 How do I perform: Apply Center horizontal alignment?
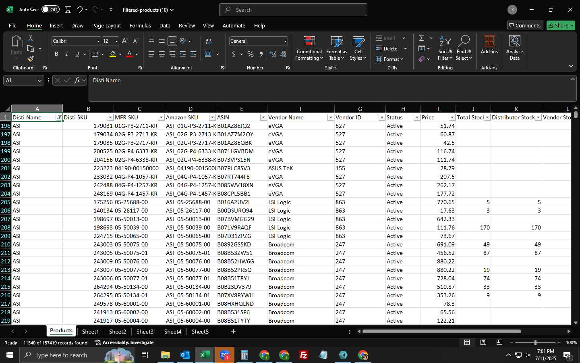(x=162, y=54)
